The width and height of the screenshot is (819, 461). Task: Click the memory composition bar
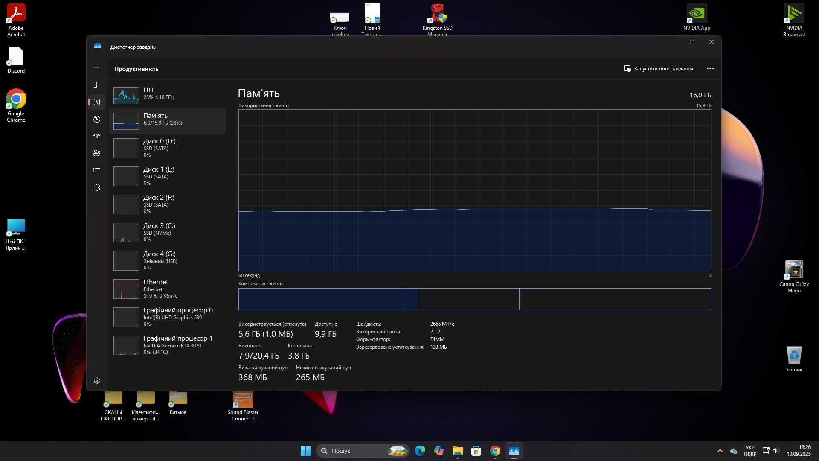tap(474, 299)
